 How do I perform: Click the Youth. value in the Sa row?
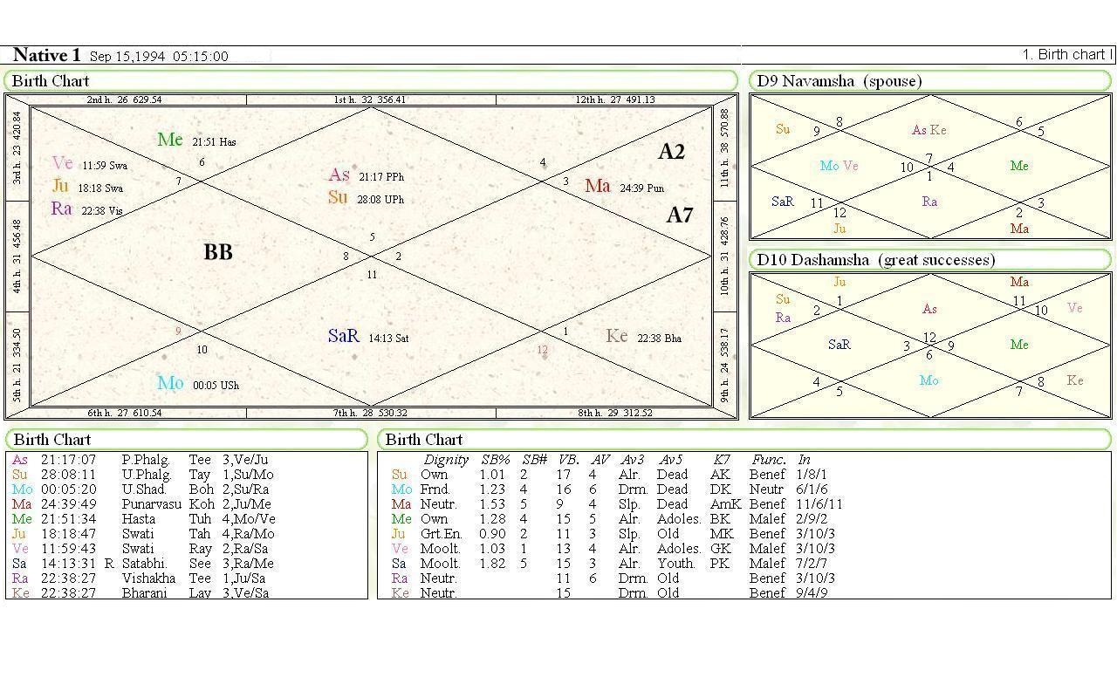[677, 564]
